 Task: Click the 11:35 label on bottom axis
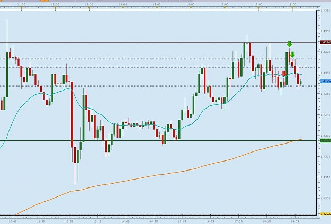coord(41,221)
